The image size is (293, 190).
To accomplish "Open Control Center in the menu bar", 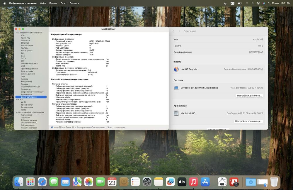I will click(x=258, y=3).
